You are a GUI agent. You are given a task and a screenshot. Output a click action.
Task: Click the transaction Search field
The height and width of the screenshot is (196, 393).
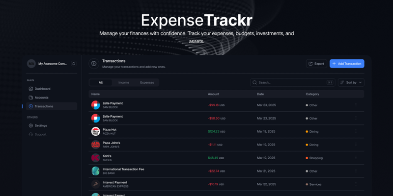290,82
